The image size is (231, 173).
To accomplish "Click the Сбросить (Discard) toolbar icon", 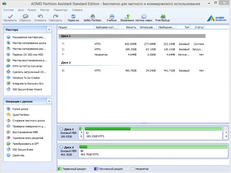I will pos(25,18).
